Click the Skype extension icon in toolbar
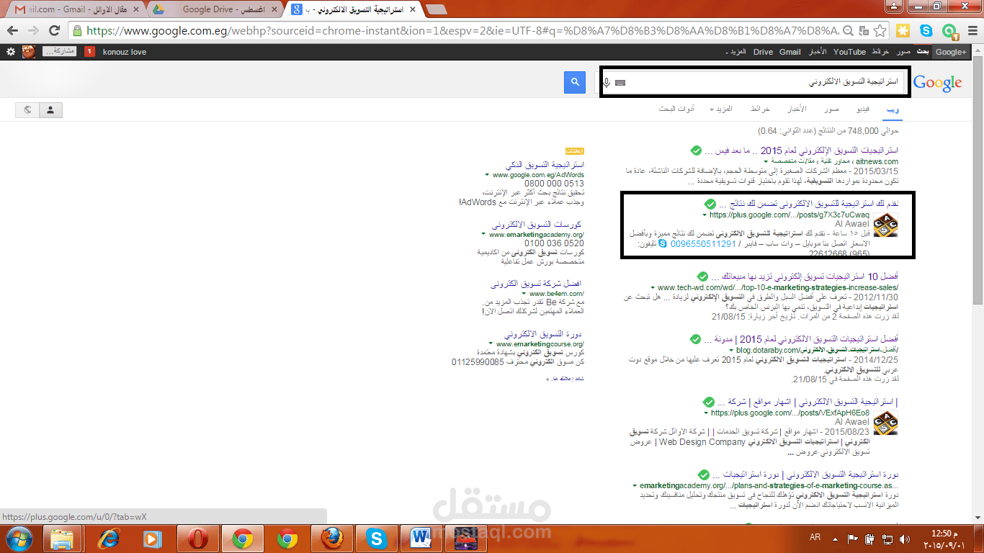Image resolution: width=984 pixels, height=553 pixels. [x=926, y=31]
